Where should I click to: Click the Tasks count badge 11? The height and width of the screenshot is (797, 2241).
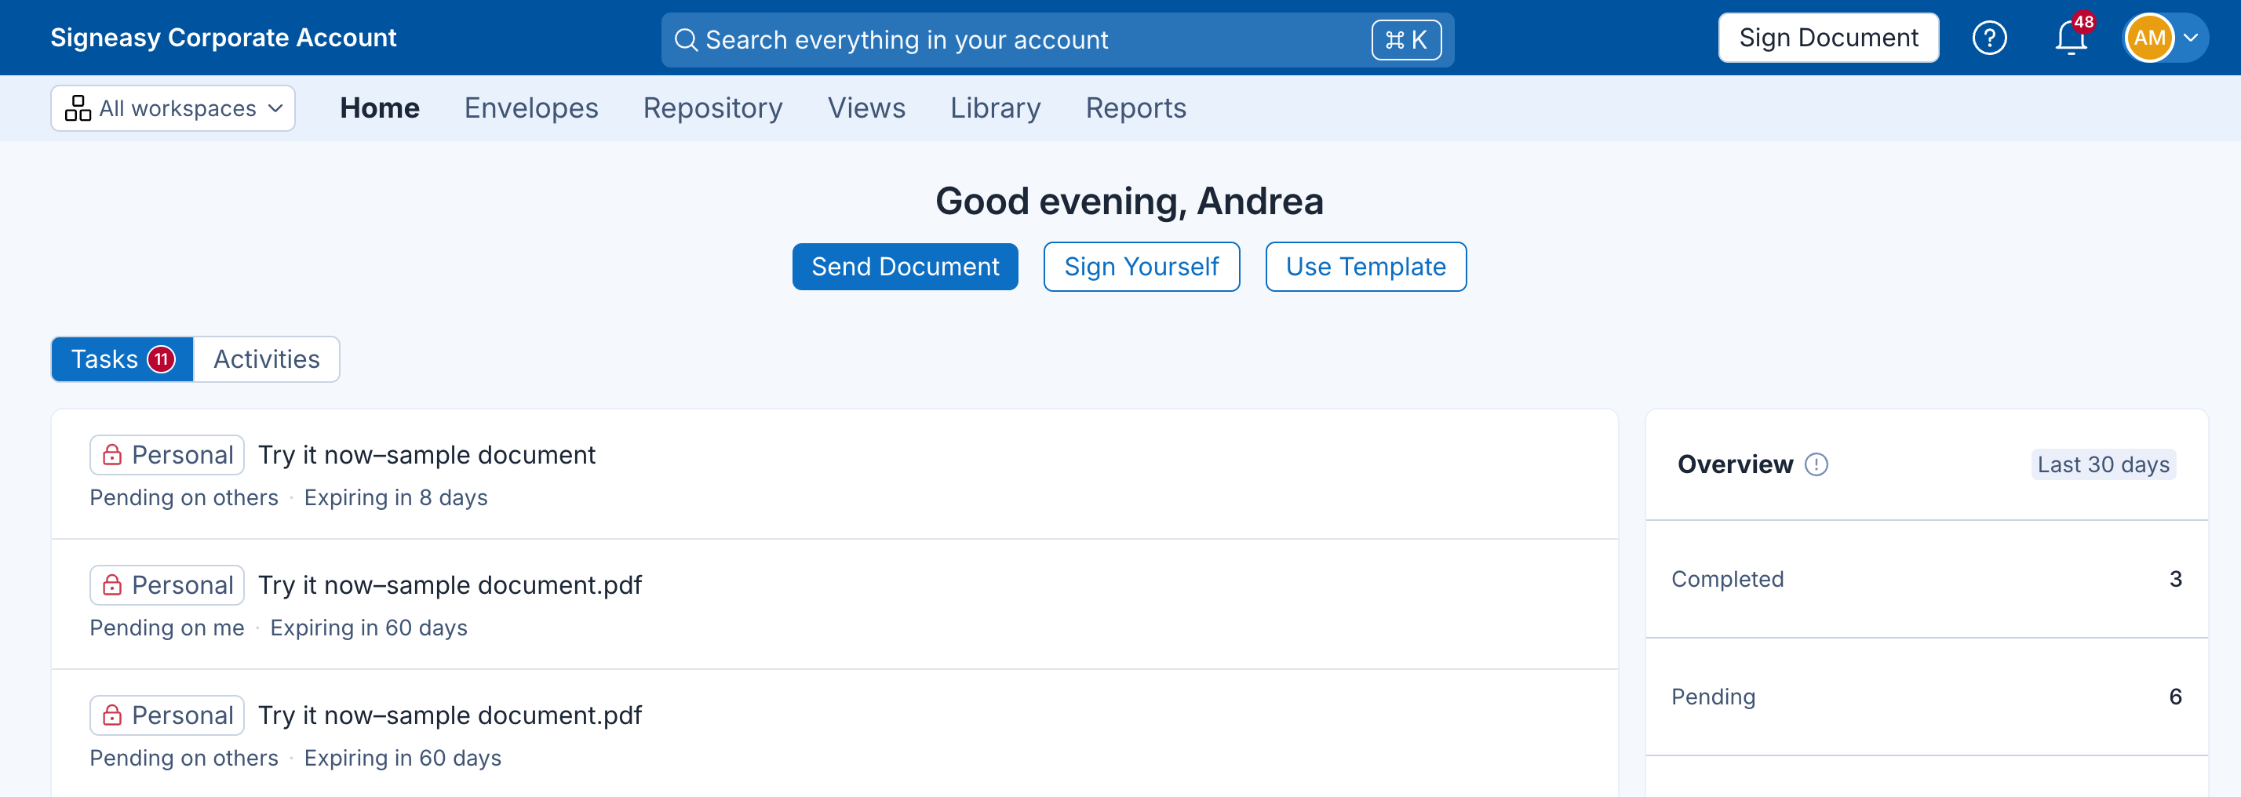click(x=161, y=359)
